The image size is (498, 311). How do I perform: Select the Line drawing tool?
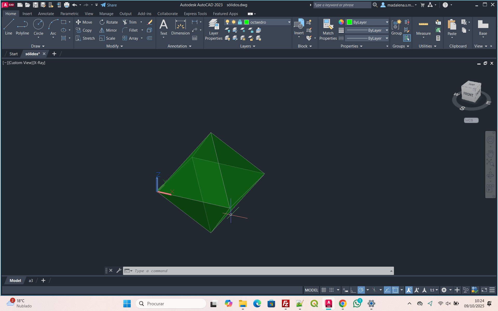tap(9, 27)
